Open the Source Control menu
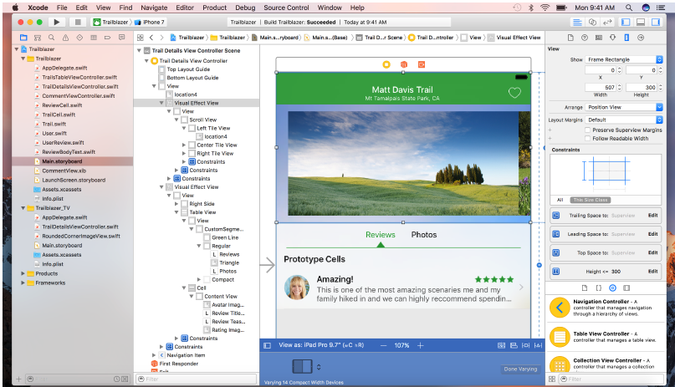 285,7
